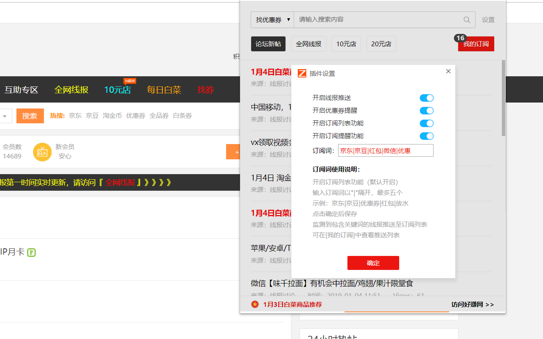Open 我的订阅 red button

pyautogui.click(x=476, y=44)
